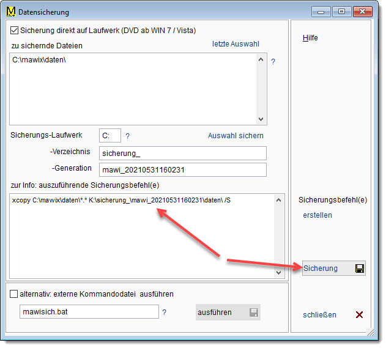Screen dimensions: 386x348
Task: Toggle 'Sicherung direkt auf Laufwerk' checkbox
Action: [15, 30]
